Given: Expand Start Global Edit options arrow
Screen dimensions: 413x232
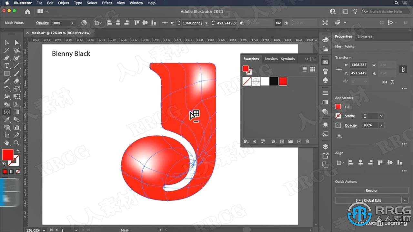Looking at the screenshot, I should 405,200.
